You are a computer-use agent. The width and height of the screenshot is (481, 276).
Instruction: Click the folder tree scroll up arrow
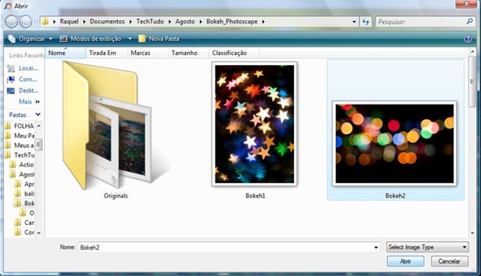coord(39,126)
